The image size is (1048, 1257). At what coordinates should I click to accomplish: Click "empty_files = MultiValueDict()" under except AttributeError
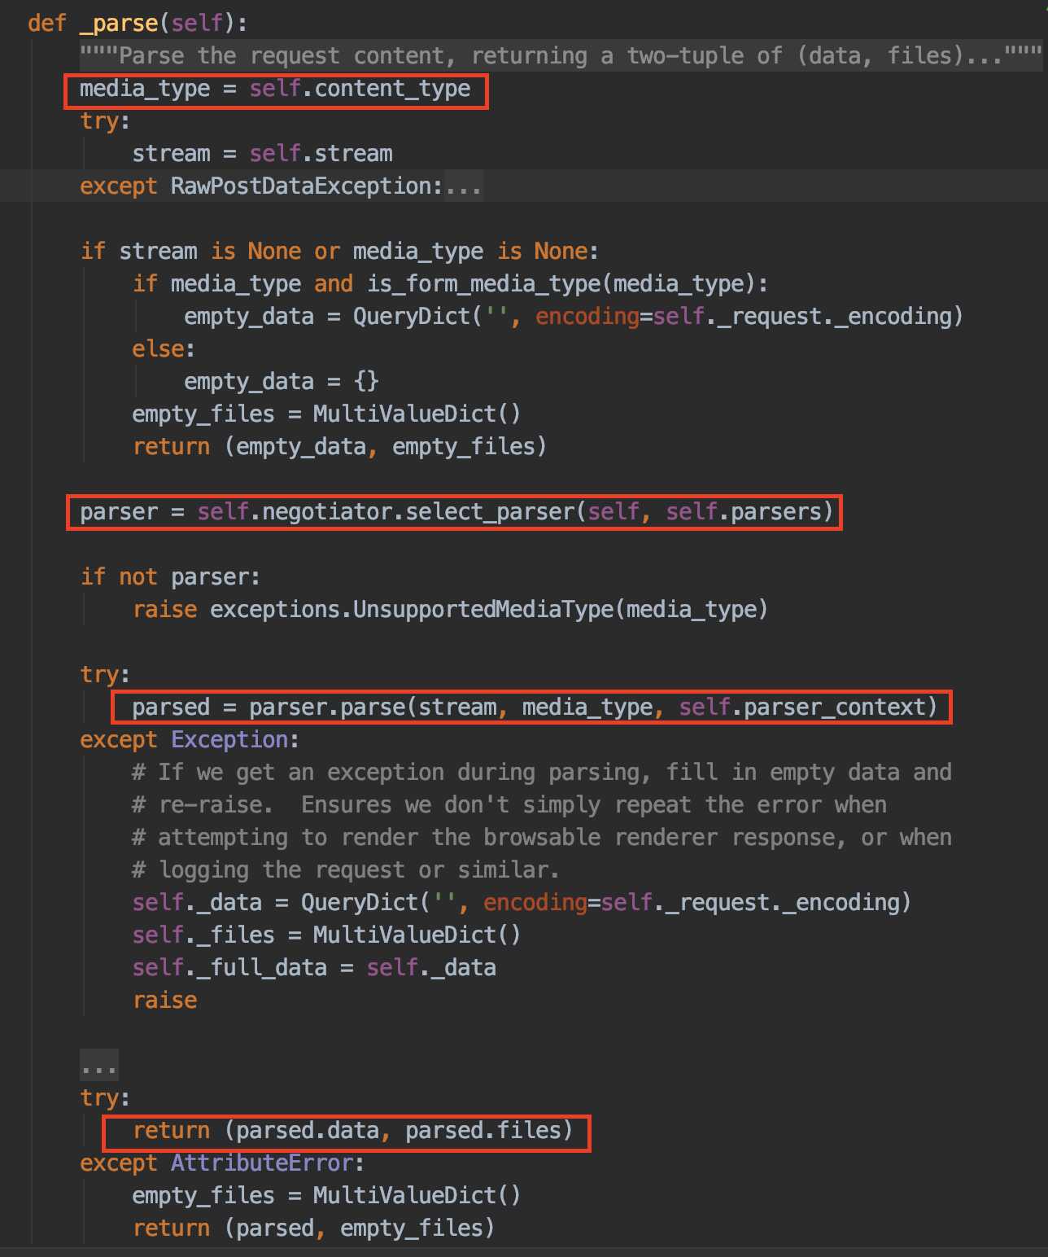(326, 1196)
